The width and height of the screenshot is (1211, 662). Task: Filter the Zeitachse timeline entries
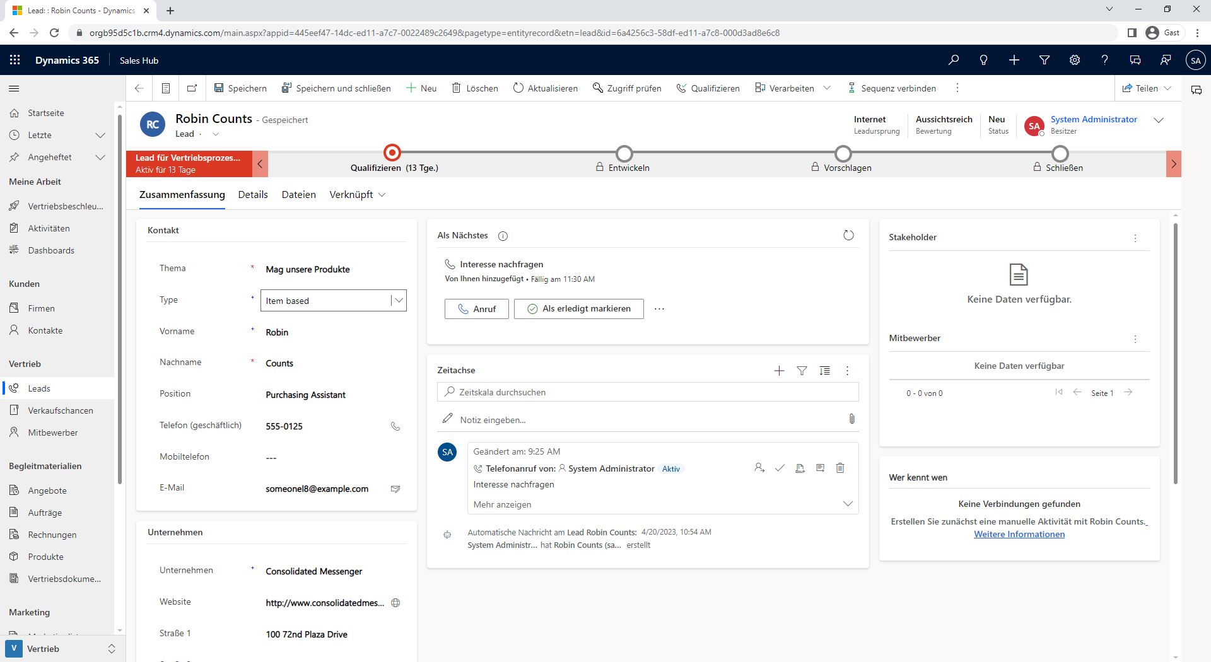point(802,371)
